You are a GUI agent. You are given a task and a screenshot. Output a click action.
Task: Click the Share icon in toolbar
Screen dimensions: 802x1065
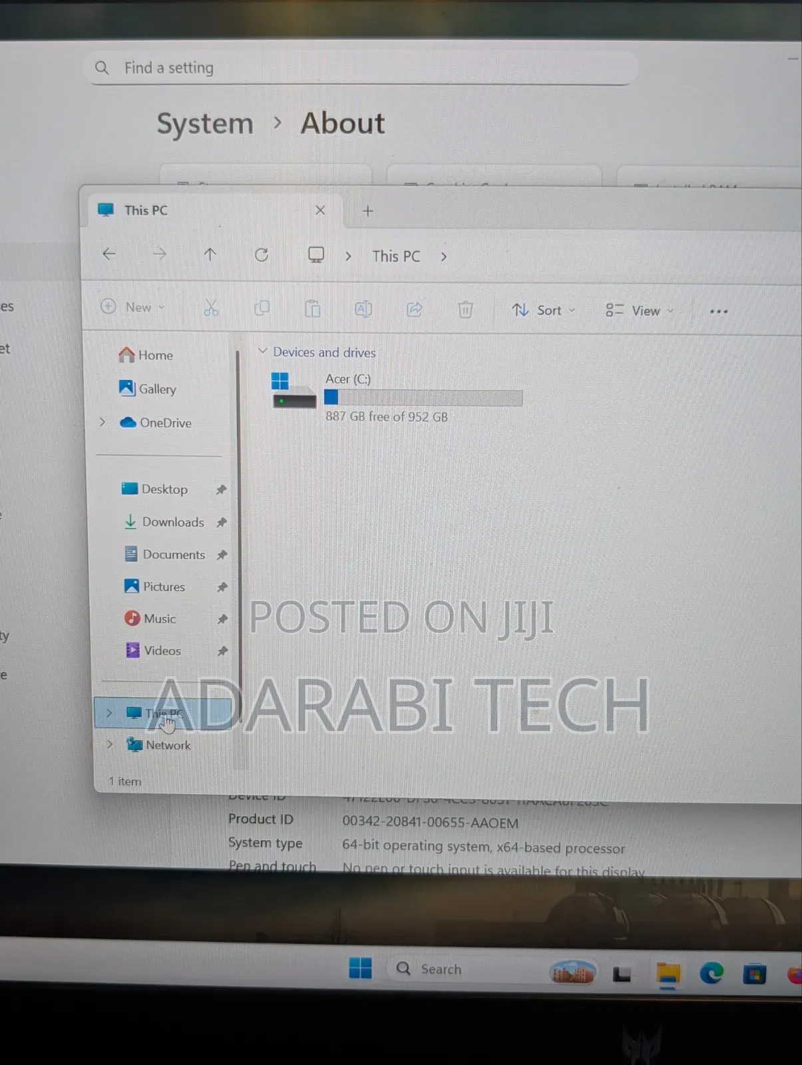tap(415, 310)
